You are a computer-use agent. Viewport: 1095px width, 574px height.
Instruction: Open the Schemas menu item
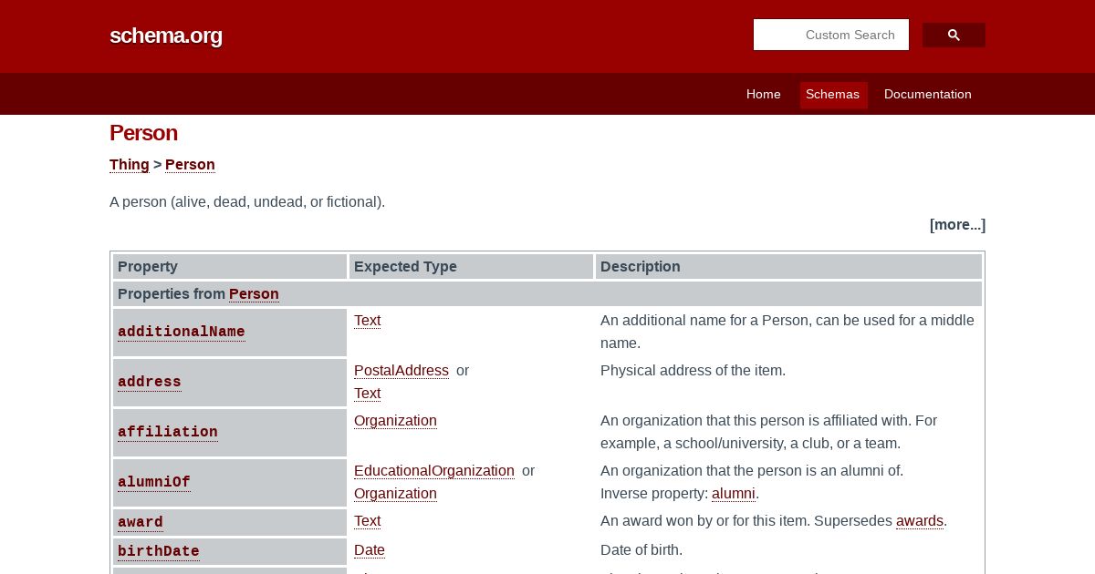833,94
